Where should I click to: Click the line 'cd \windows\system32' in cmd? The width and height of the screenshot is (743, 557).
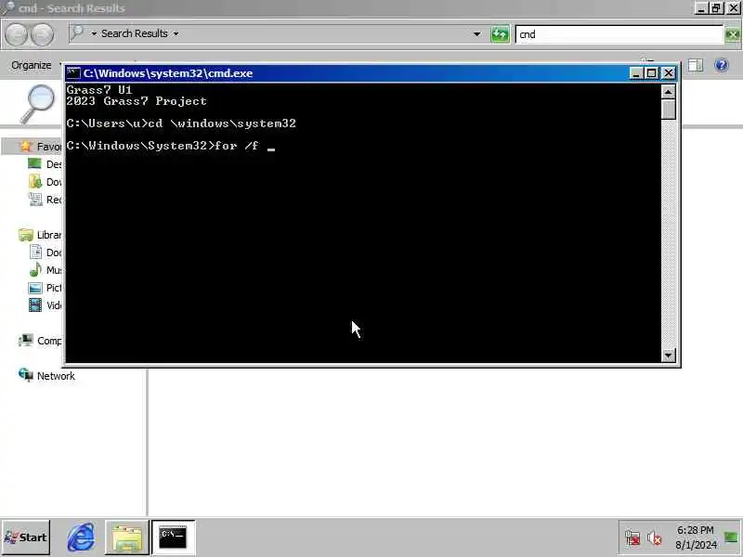181,123
